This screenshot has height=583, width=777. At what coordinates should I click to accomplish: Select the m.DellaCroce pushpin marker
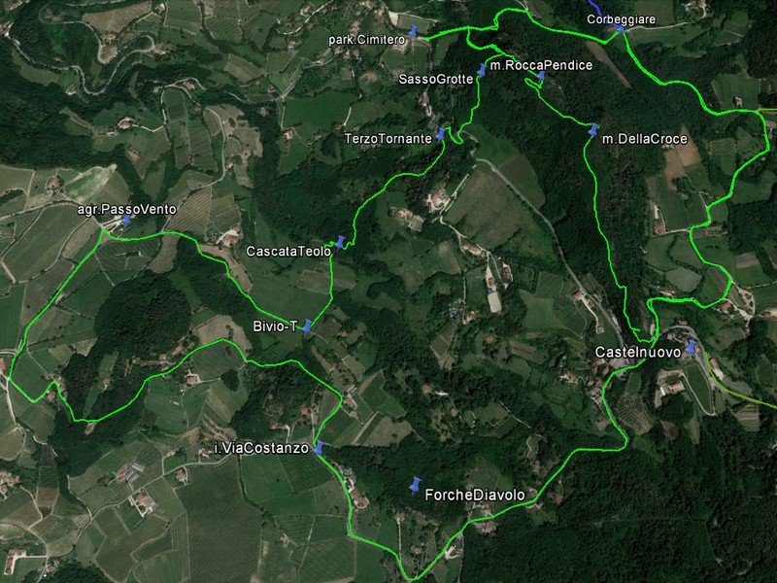point(592,130)
